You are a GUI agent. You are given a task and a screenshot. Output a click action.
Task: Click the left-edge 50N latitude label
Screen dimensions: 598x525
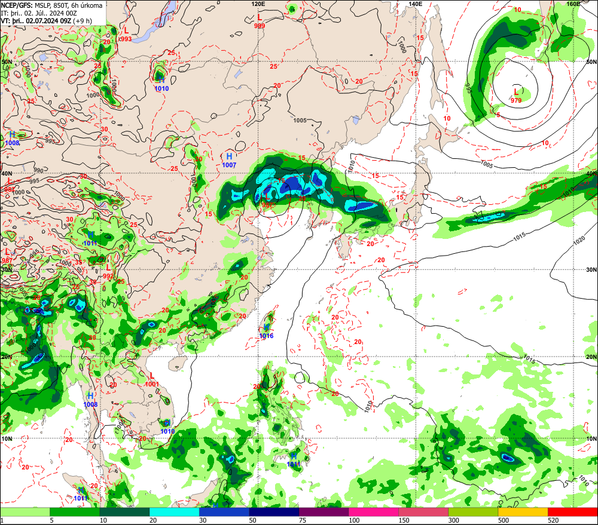(x=7, y=62)
